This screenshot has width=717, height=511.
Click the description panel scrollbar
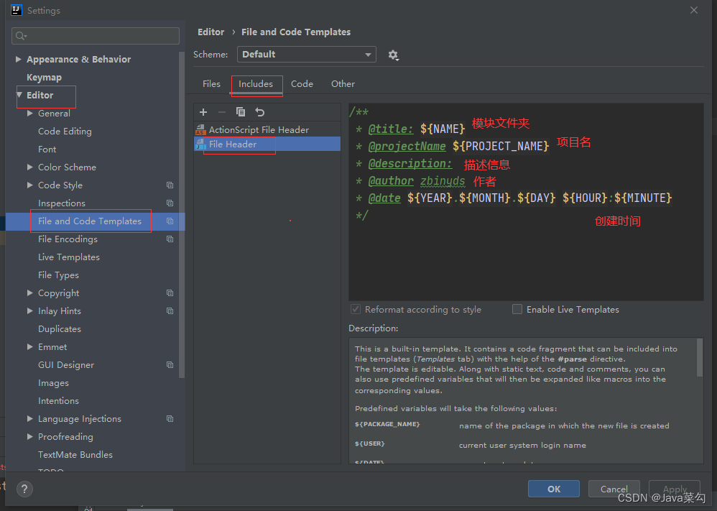pos(699,357)
